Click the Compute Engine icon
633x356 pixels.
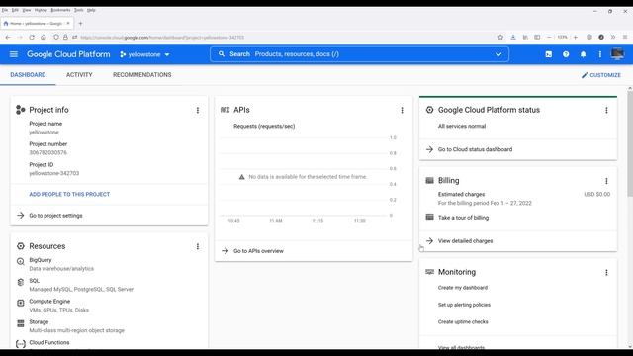(20, 303)
